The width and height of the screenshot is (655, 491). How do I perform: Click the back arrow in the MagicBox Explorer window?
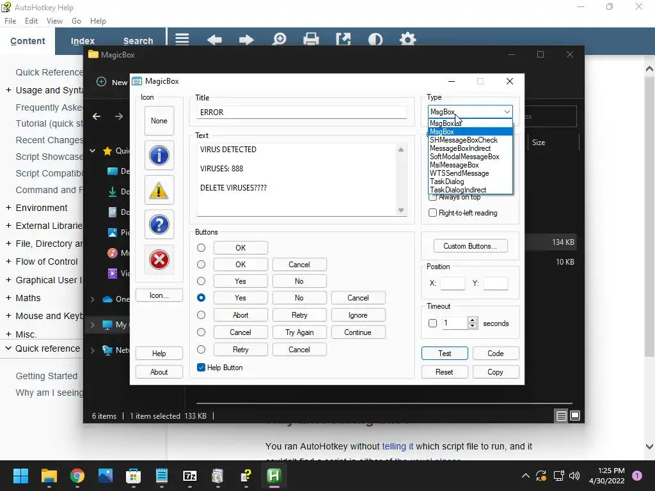[97, 116]
